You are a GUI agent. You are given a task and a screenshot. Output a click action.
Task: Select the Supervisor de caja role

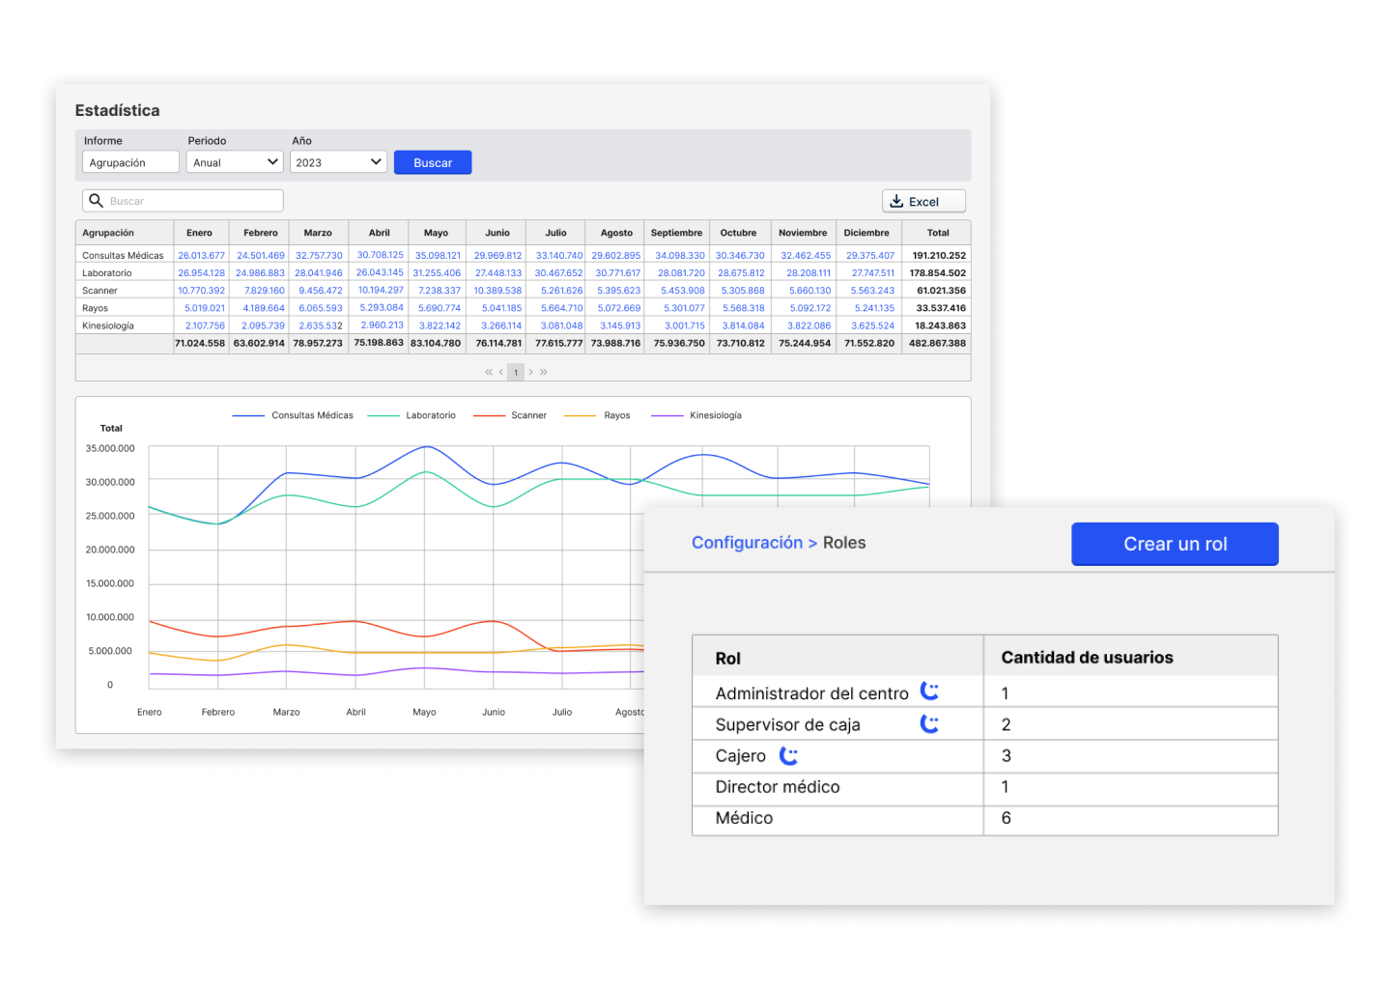pyautogui.click(x=787, y=724)
